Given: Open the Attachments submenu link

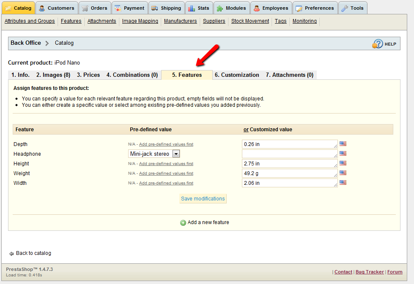Looking at the screenshot, I should pos(101,21).
